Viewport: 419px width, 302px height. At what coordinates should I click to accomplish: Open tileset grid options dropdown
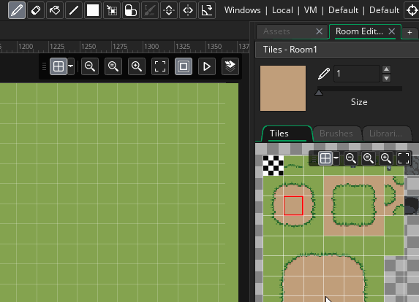336,158
